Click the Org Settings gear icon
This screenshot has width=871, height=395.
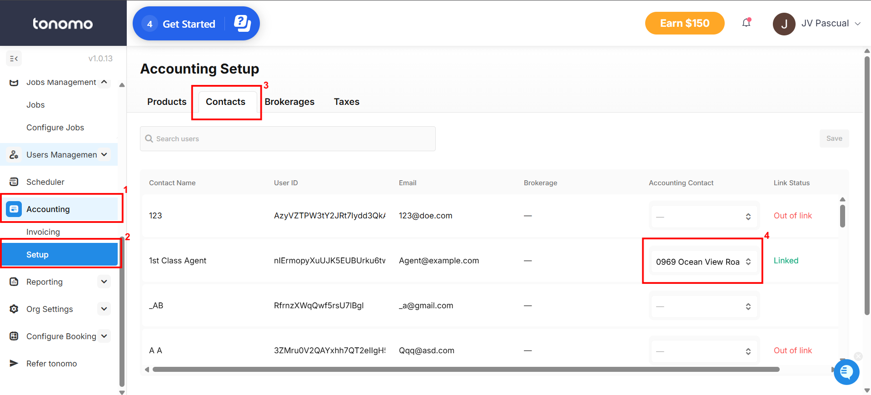[14, 309]
